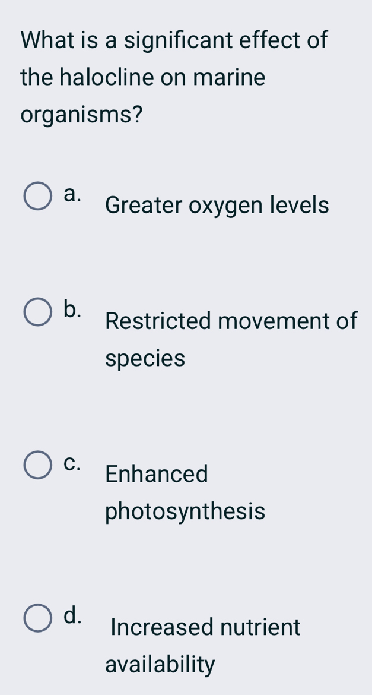This screenshot has height=695, width=372.
Task: Select radio button for option c
Action: click(37, 464)
